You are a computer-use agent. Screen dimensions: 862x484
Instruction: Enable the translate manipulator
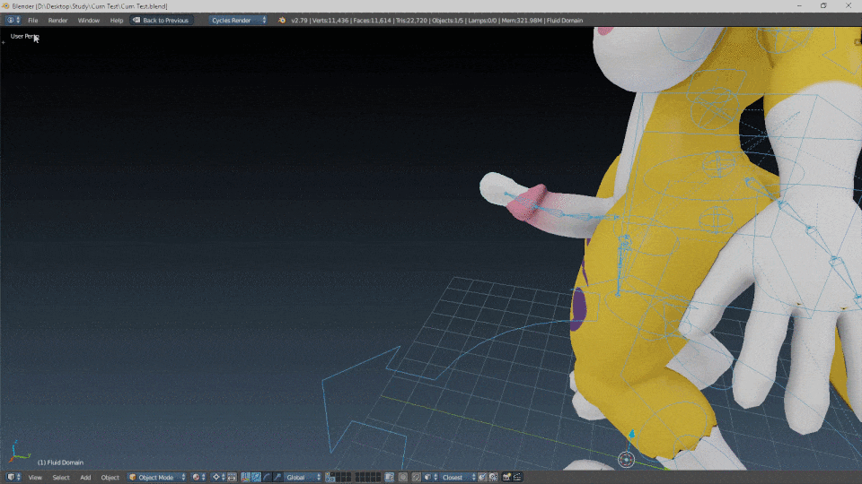pos(256,478)
